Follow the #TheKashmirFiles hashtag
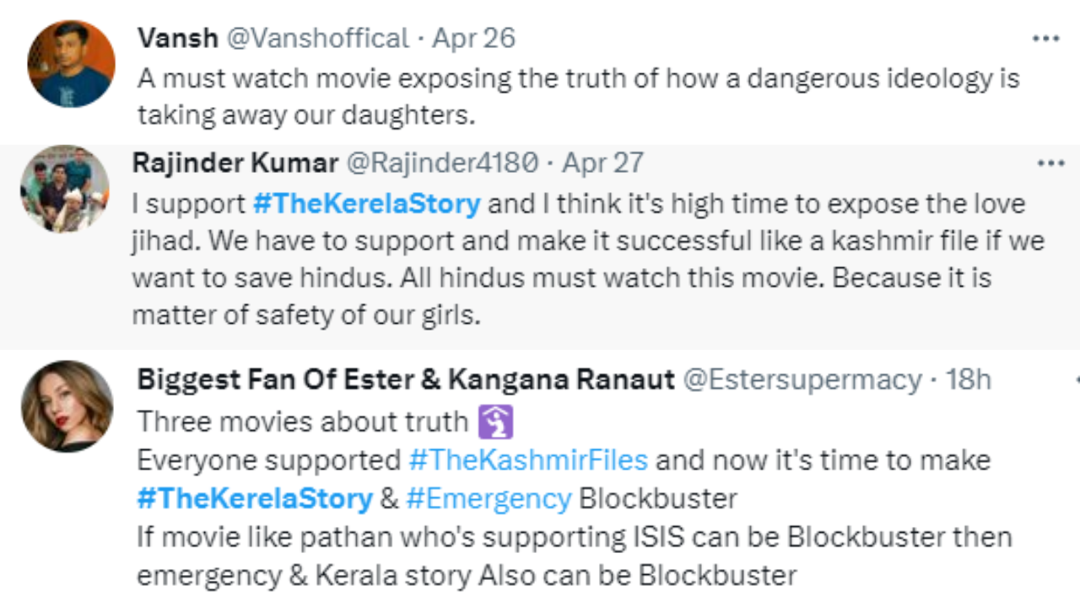 [527, 460]
